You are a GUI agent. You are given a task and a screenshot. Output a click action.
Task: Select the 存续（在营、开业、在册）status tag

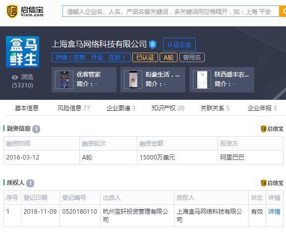point(91,58)
